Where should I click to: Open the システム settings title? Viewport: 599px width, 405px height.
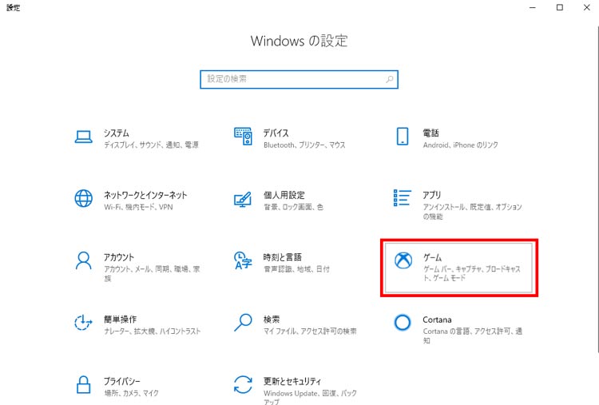[x=117, y=133]
